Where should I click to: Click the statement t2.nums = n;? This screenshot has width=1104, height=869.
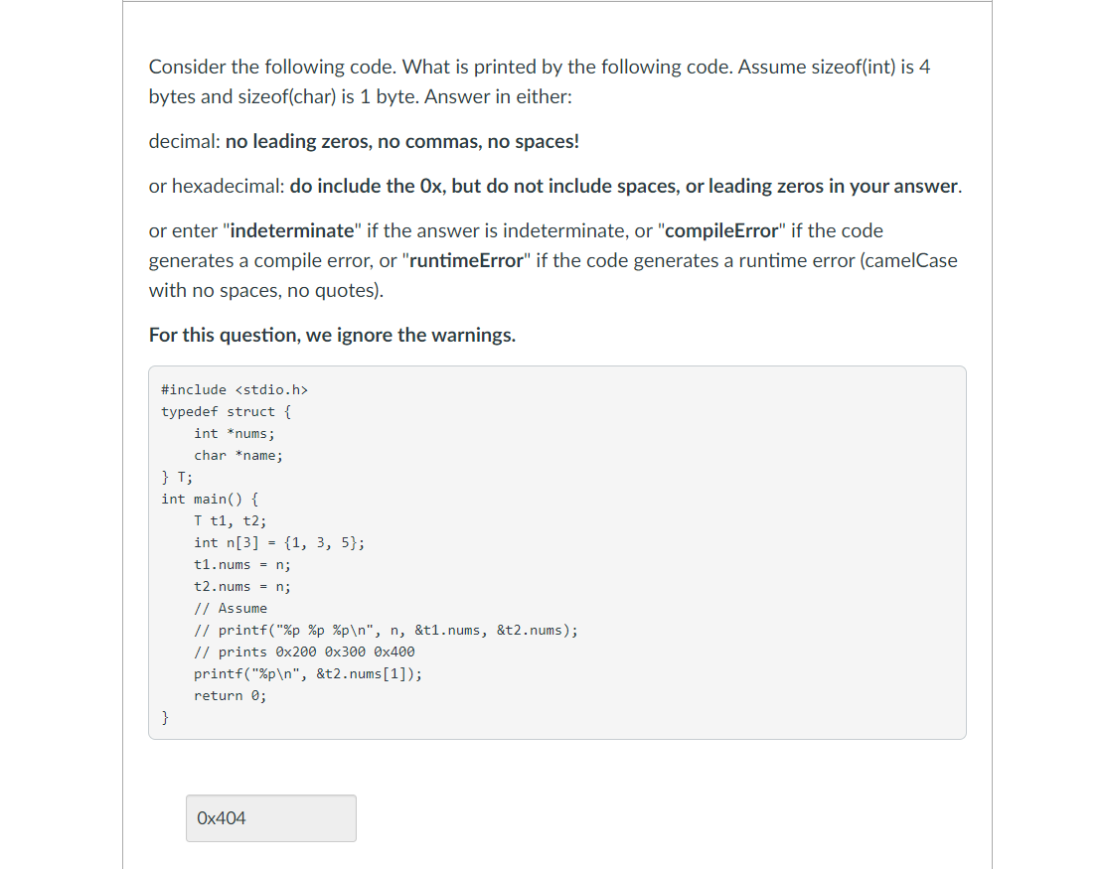(240, 586)
